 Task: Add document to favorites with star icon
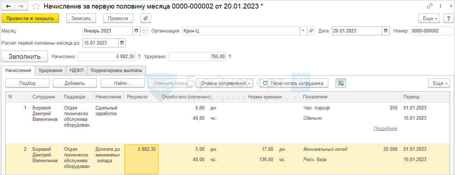coord(36,6)
